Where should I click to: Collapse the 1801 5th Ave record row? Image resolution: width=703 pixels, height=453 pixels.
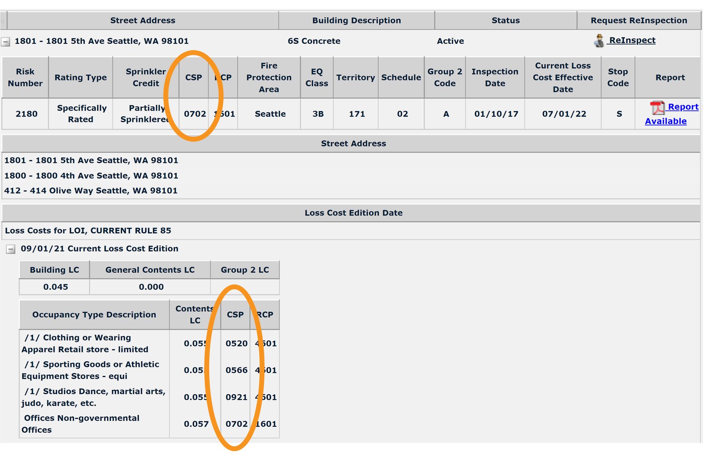coord(6,41)
